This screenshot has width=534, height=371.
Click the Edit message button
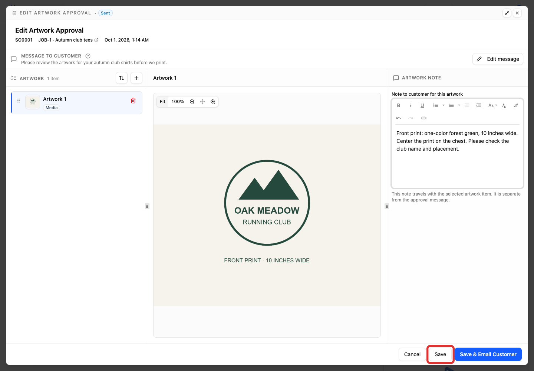point(498,59)
